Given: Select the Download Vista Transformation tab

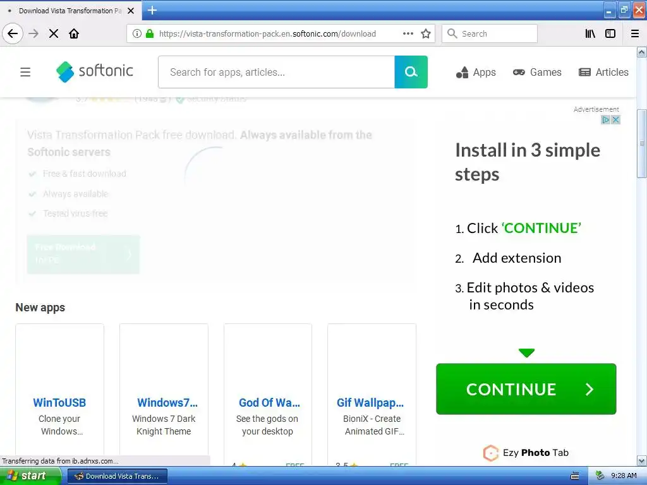Looking at the screenshot, I should click(70, 11).
